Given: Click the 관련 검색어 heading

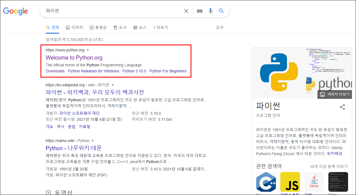Looking at the screenshot, I should [269, 166].
